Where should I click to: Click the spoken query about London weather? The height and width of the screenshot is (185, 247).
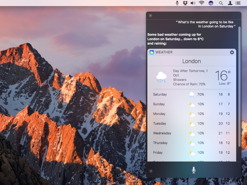tap(206, 24)
